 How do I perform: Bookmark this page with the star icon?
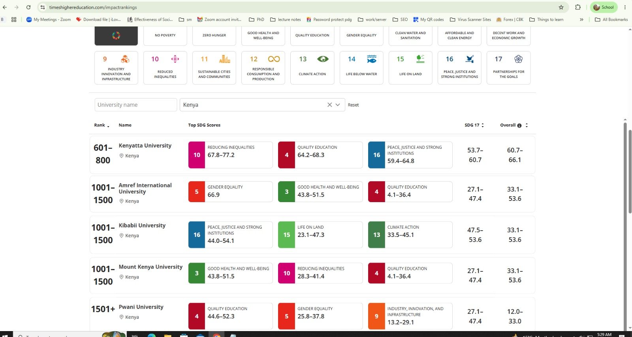pyautogui.click(x=561, y=7)
